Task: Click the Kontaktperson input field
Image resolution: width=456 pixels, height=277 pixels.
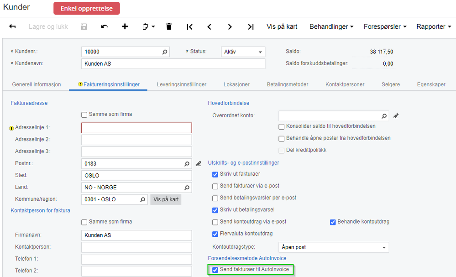Action: point(136,247)
